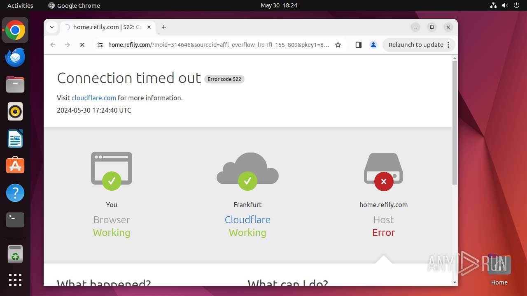
Task: Open the clock and calendar panel
Action: pyautogui.click(x=279, y=5)
